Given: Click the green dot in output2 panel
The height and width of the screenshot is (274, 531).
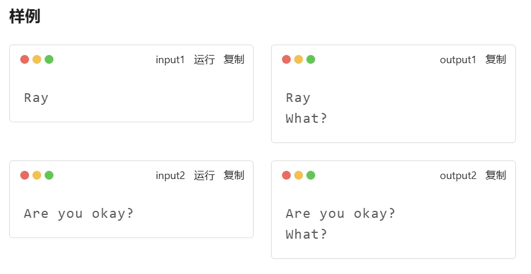Looking at the screenshot, I should click(311, 176).
